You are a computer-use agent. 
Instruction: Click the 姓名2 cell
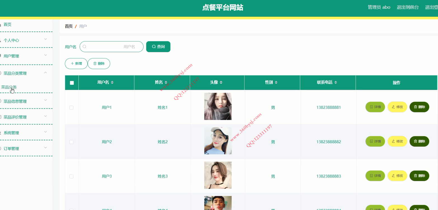(163, 142)
